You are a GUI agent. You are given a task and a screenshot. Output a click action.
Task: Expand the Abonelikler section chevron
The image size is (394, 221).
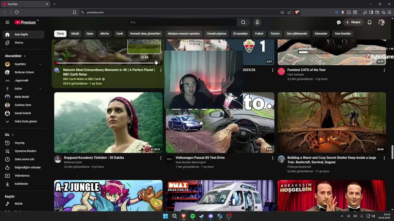coord(25,56)
